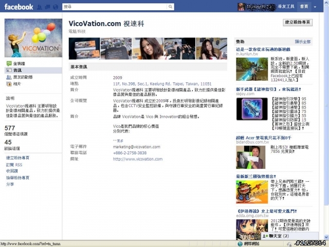Click the page title VicoVation.com 視連科
This screenshot has height=247, width=329.
pos(106,24)
